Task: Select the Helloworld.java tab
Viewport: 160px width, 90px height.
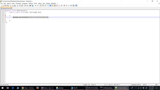Action: tap(6, 8)
